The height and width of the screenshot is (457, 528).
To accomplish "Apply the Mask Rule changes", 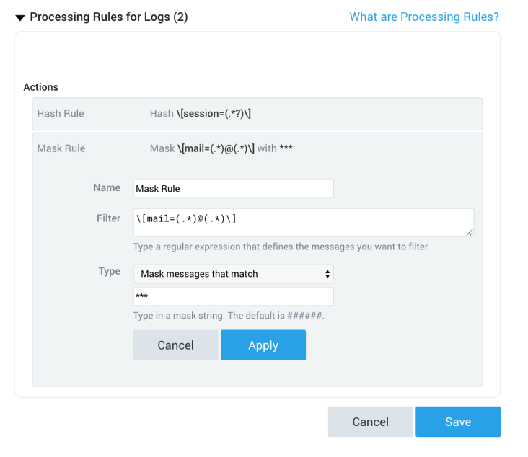I will point(263,345).
